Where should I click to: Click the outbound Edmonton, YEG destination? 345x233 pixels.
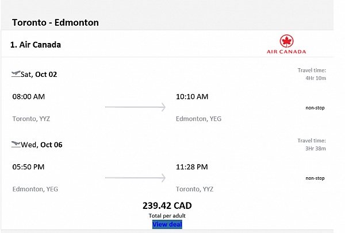[x=198, y=119]
